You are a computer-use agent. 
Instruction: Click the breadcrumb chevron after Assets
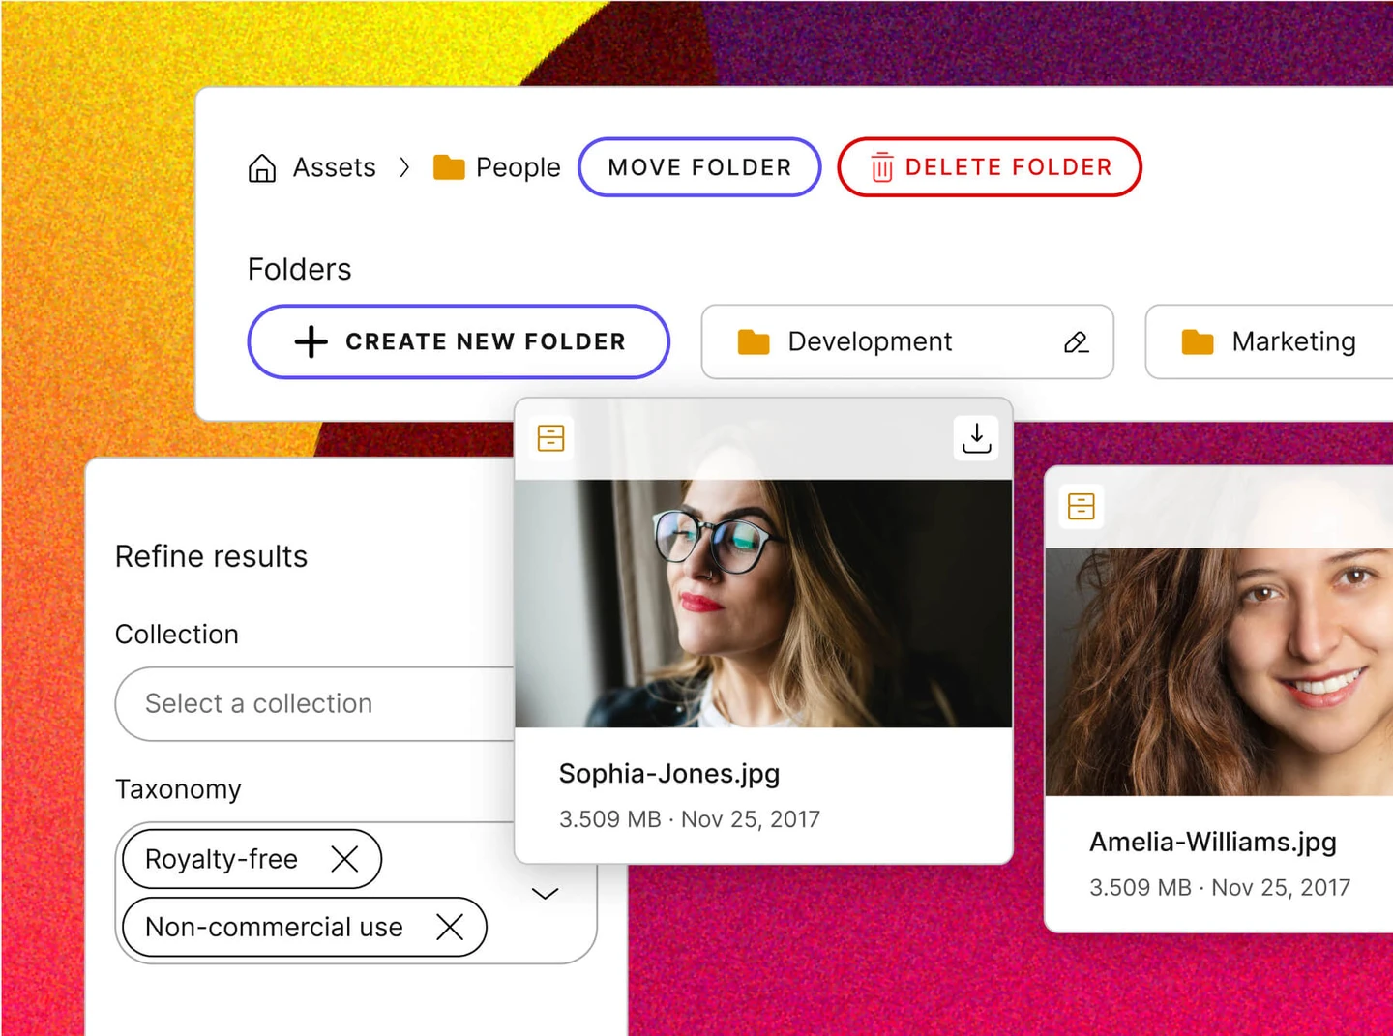coord(404,167)
